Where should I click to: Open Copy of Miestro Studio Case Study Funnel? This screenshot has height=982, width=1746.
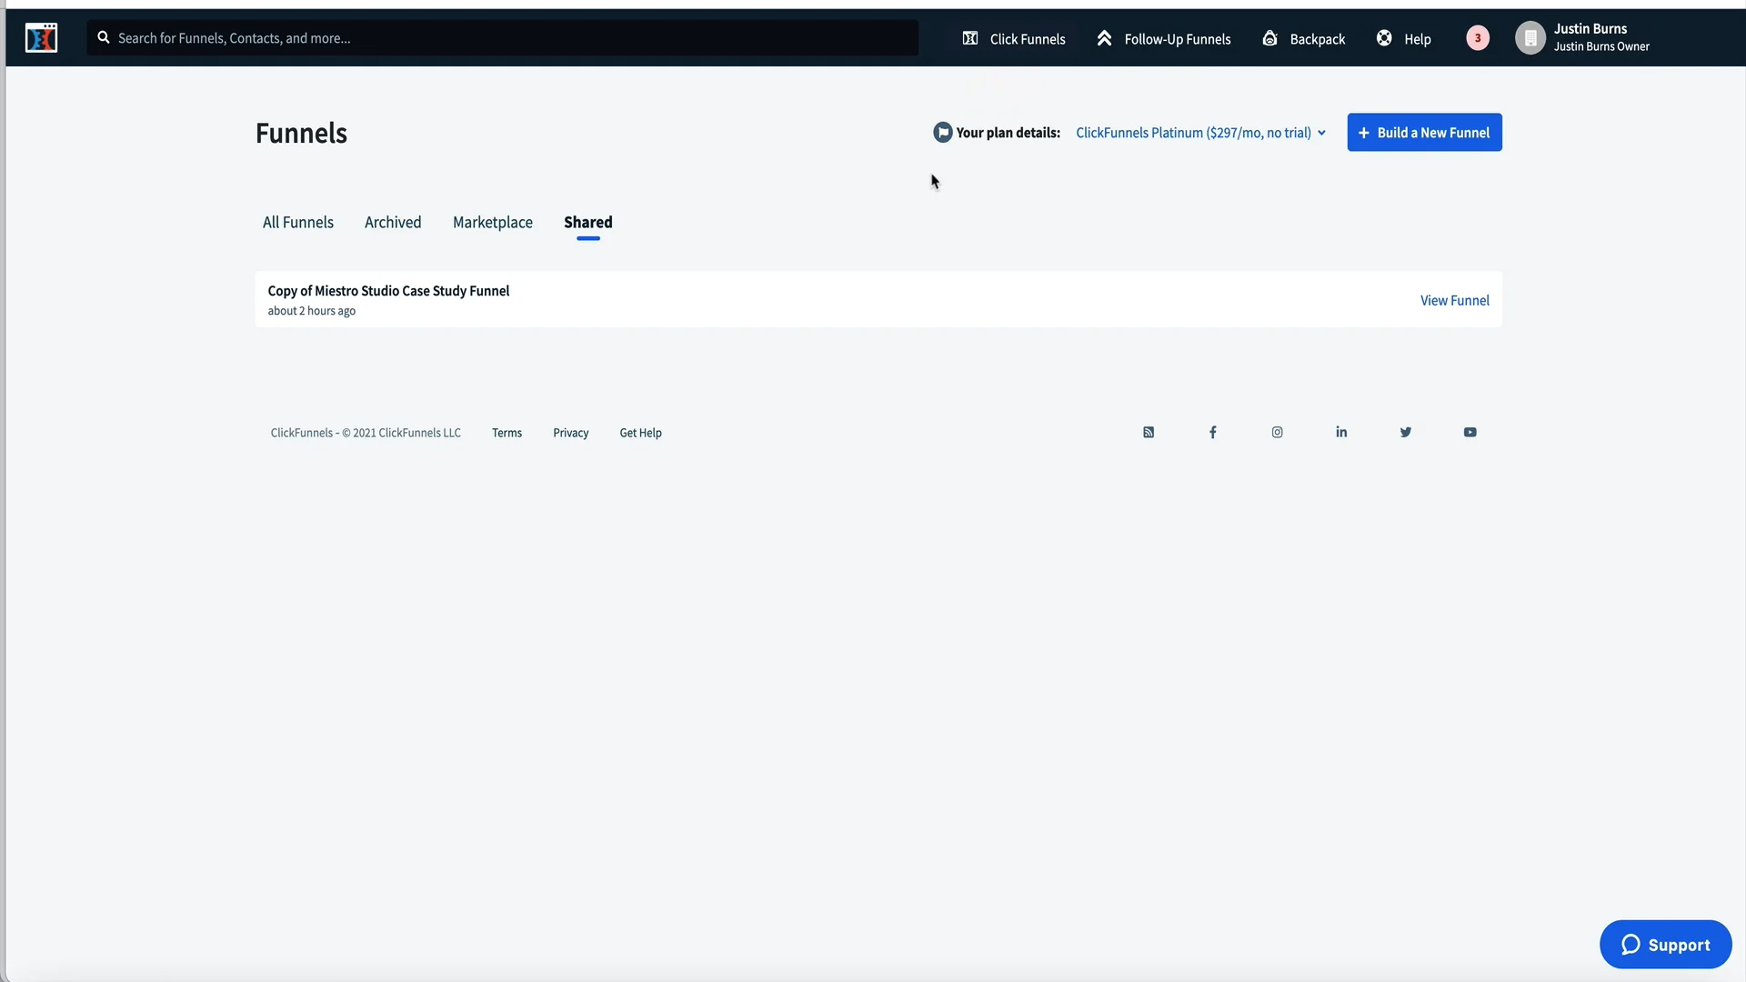[388, 291]
